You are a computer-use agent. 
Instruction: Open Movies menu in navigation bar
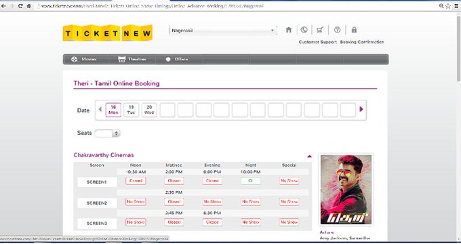[84, 59]
